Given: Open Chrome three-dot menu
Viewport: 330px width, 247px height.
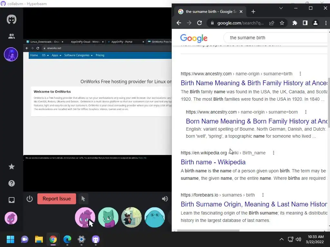Looking at the screenshot, I should [x=326, y=23].
